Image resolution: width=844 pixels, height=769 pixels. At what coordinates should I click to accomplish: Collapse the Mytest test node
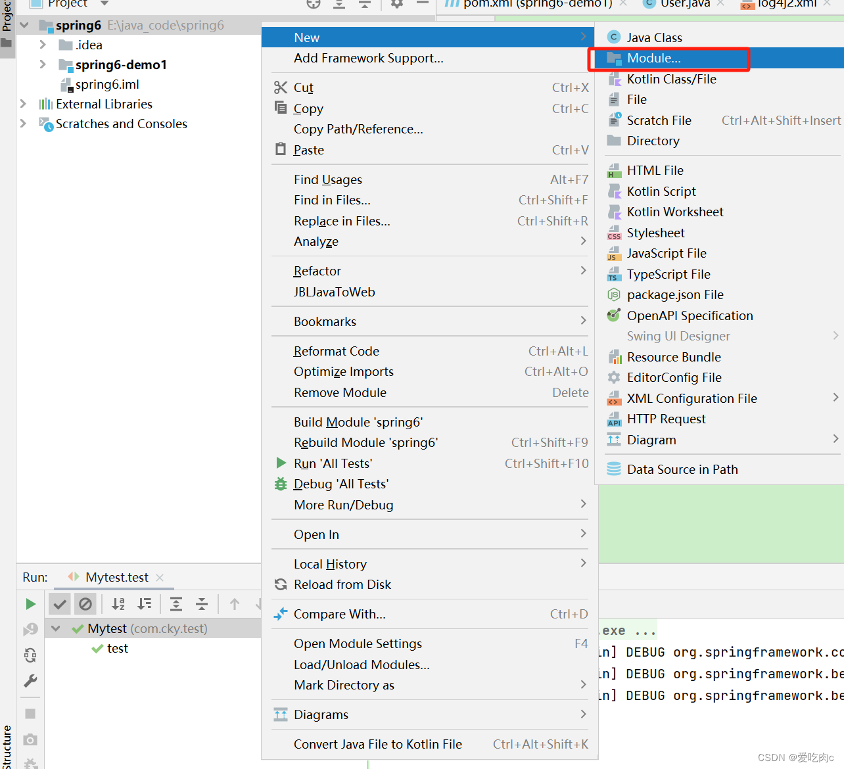coord(56,628)
